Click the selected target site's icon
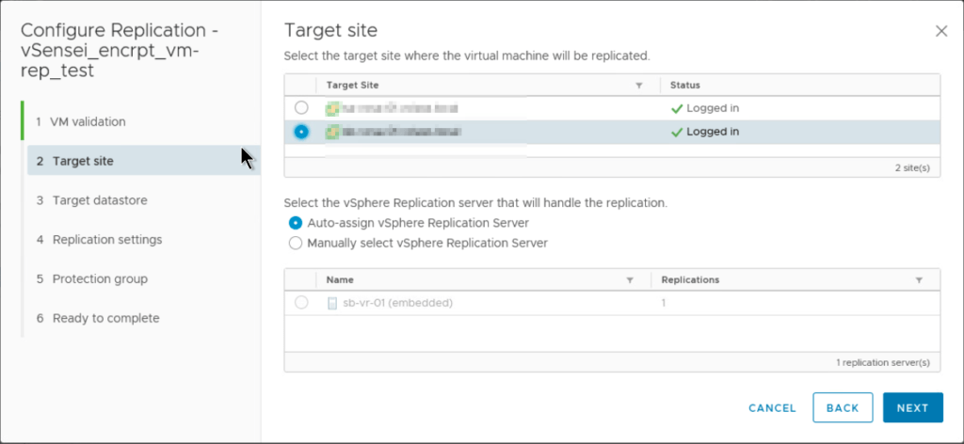Image resolution: width=964 pixels, height=444 pixels. 331,132
